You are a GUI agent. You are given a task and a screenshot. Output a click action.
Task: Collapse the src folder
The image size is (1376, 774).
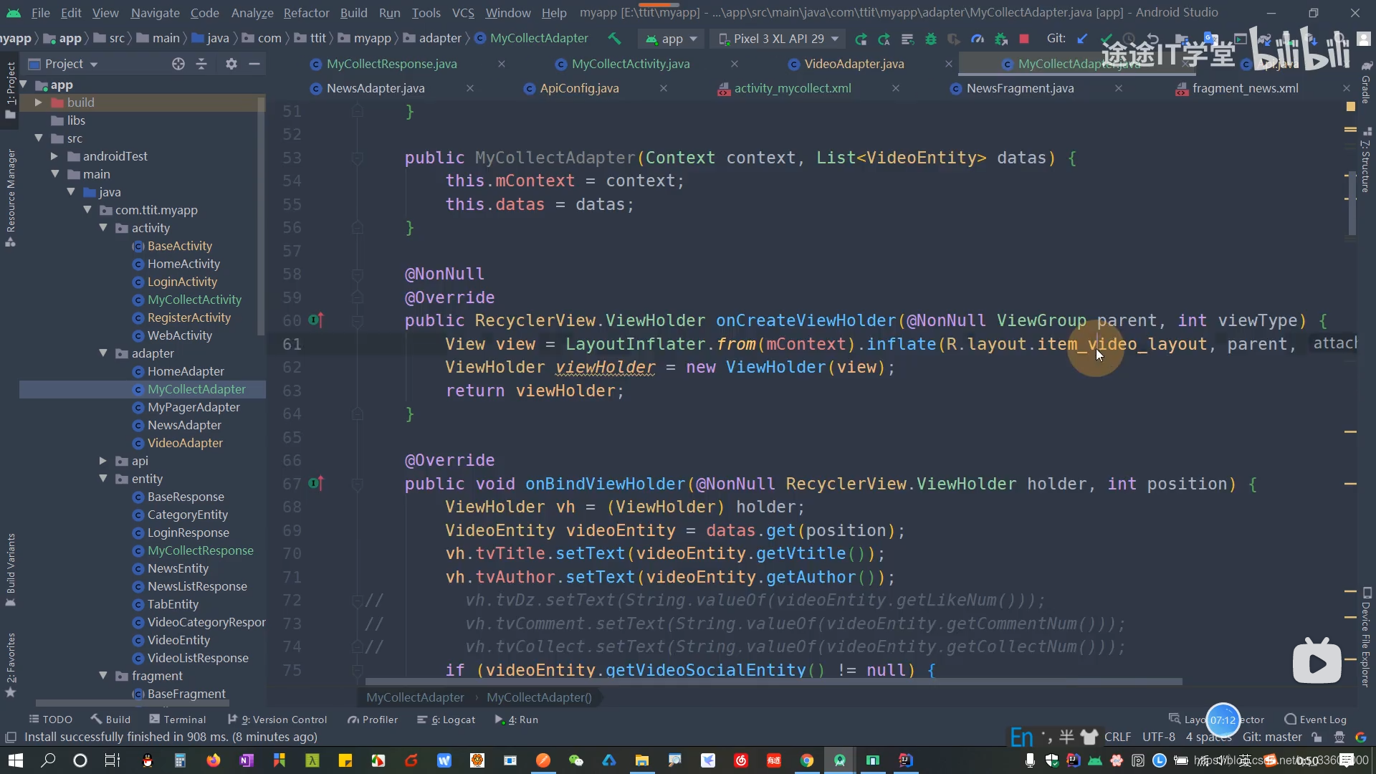pos(38,138)
